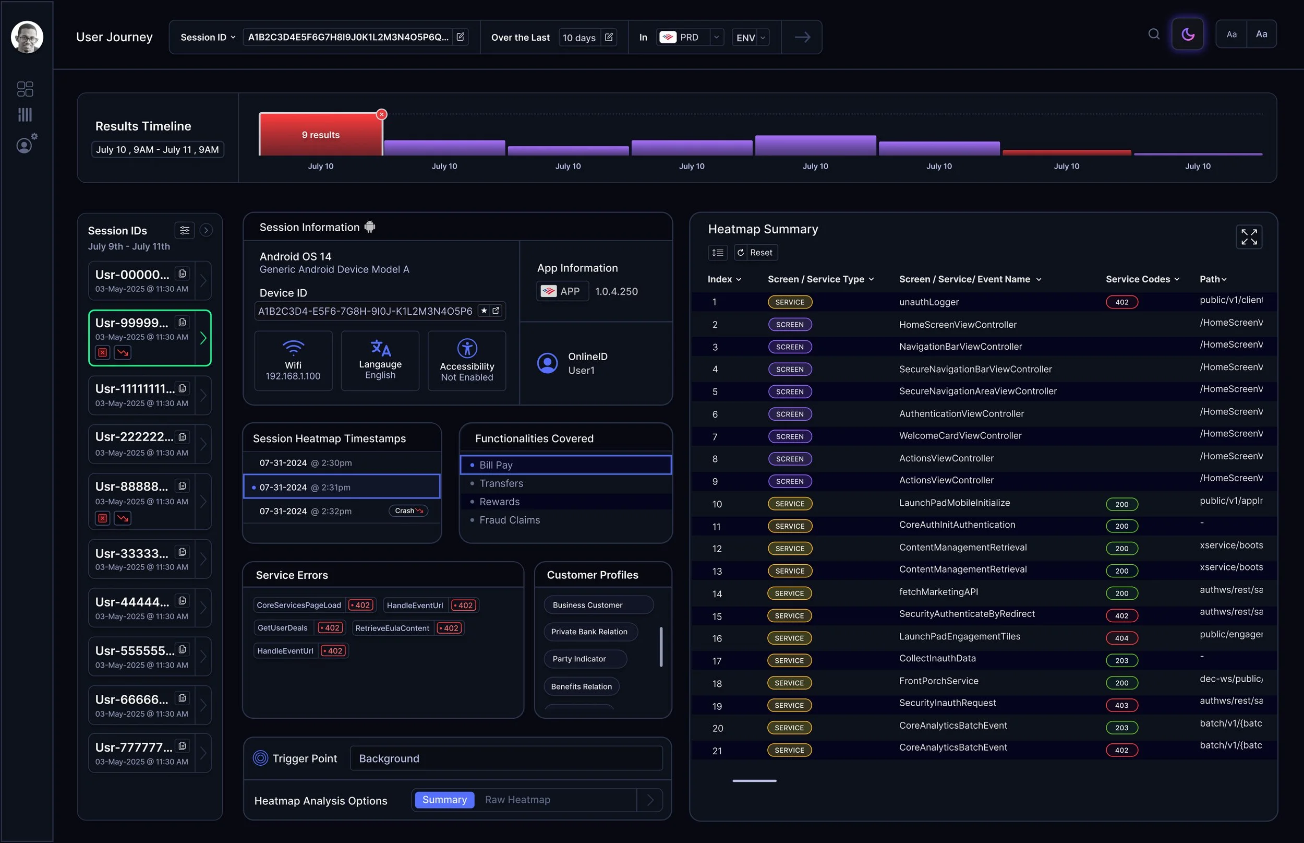Click the Accessibility Not Enabled tile

467,361
